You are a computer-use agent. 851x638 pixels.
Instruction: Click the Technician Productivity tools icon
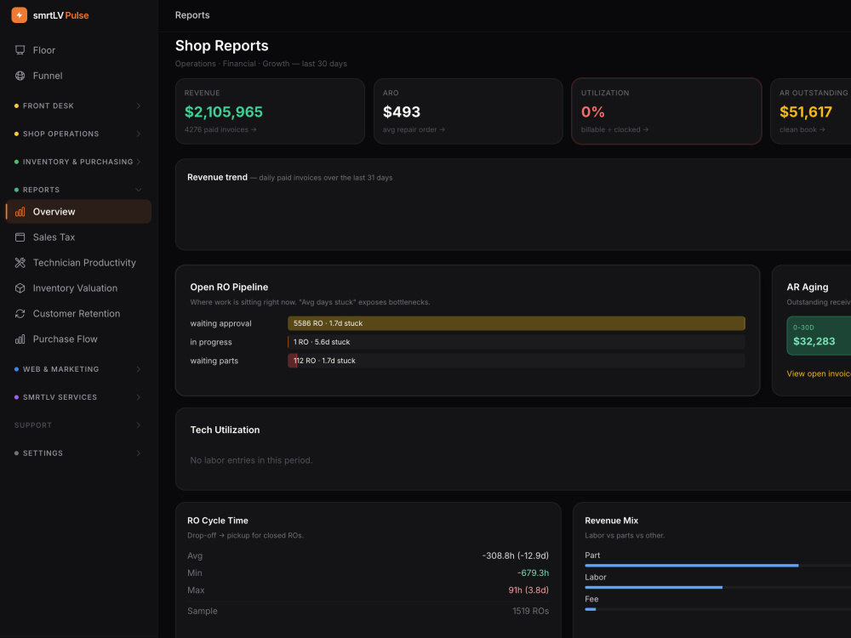(20, 263)
